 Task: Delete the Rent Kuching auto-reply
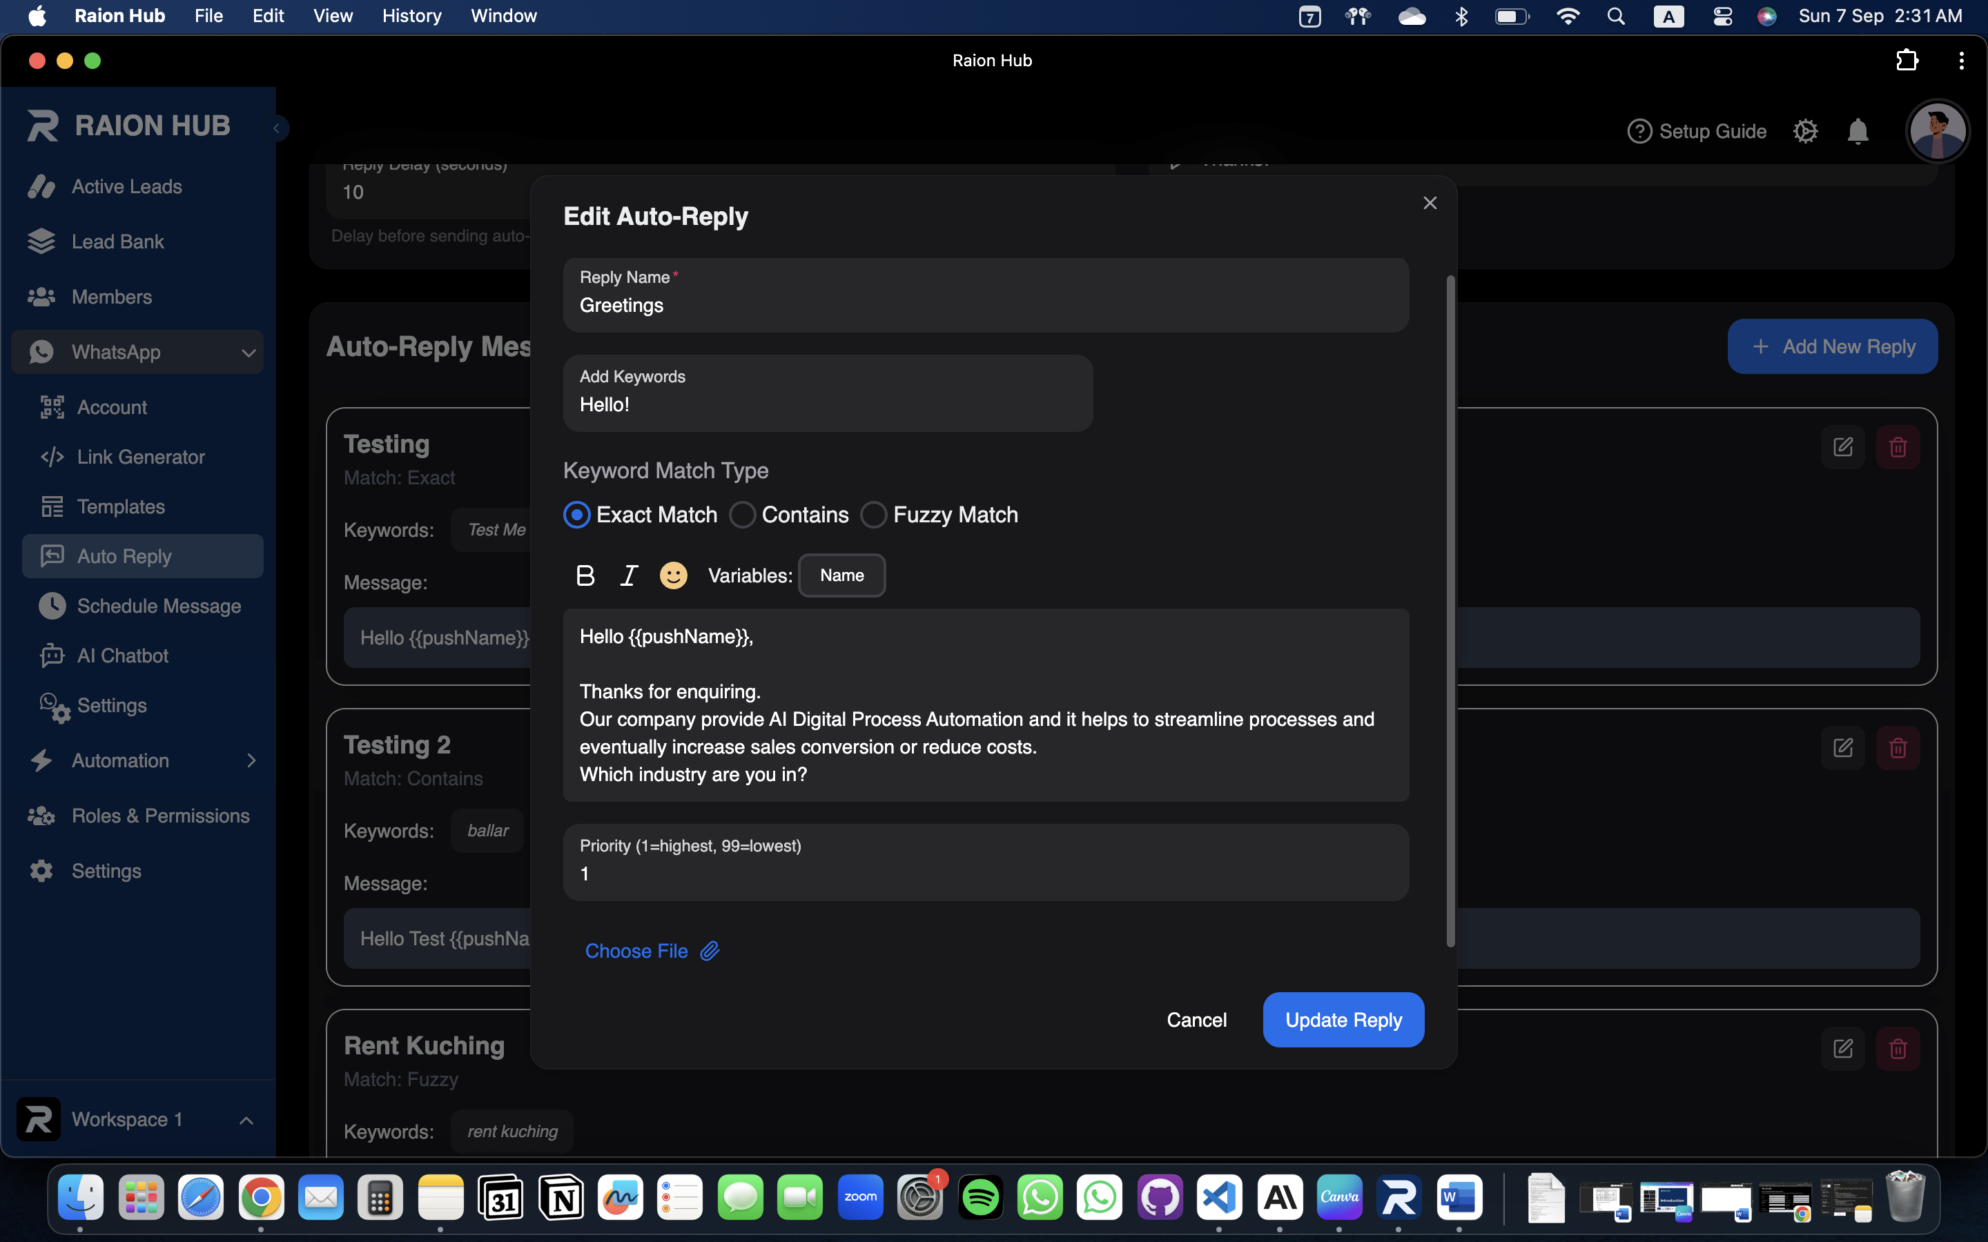coord(1898,1048)
